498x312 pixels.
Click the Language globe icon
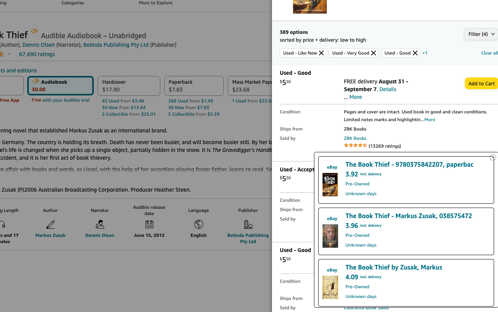tap(199, 224)
